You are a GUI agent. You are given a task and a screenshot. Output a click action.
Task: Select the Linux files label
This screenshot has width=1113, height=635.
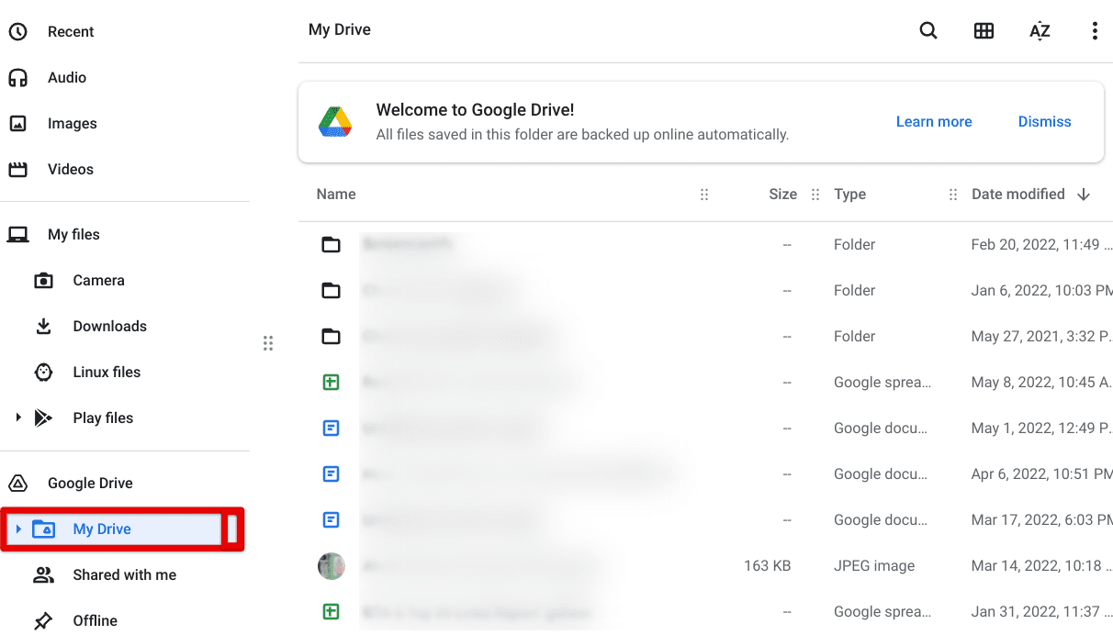107,372
